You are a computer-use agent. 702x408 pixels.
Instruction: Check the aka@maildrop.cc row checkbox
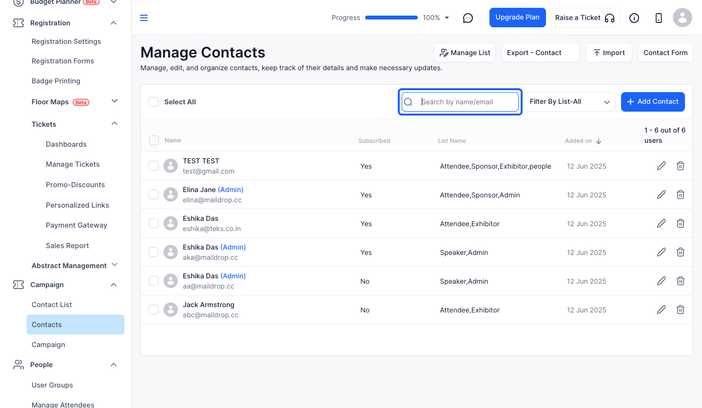[x=154, y=252]
